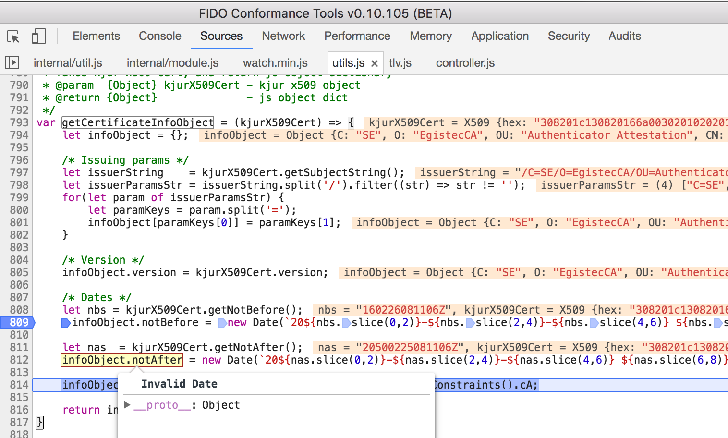Open the Elements panel tab
Screen dimensions: 728x438
tap(96, 36)
